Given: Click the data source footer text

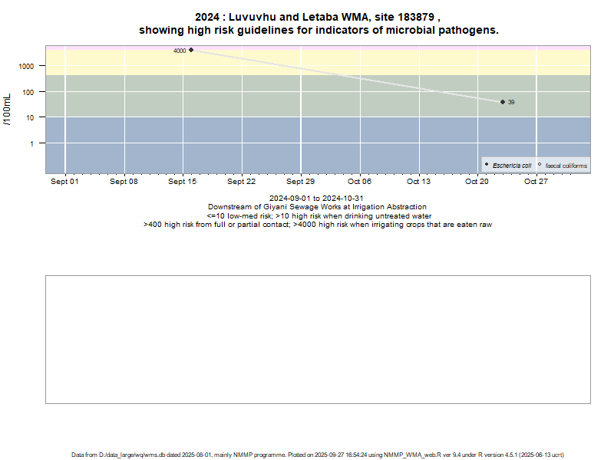Looking at the screenshot, I should pos(318,455).
